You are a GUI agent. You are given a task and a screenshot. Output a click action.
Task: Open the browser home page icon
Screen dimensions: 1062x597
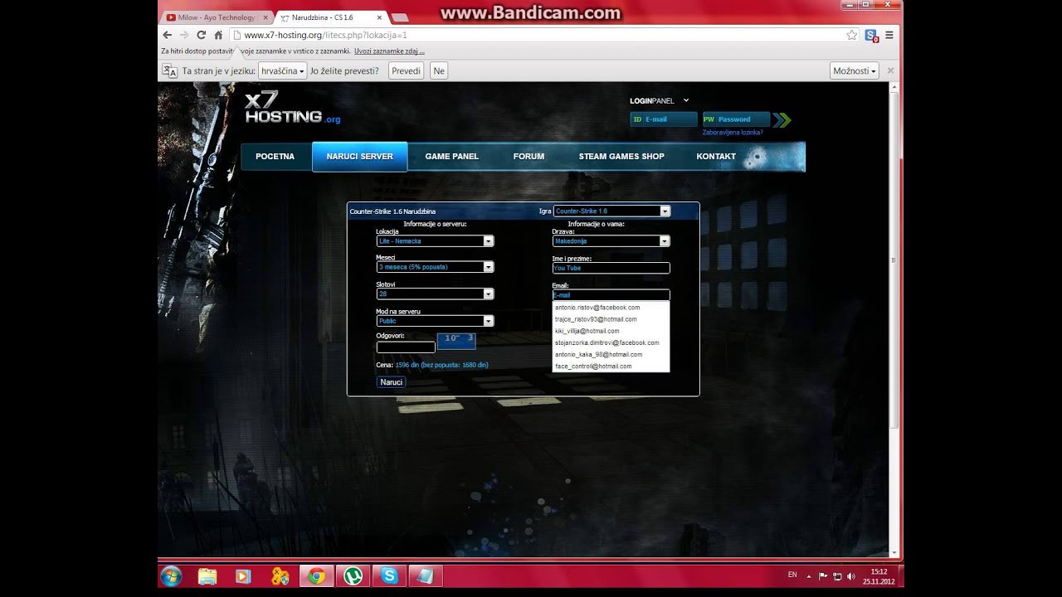pos(218,35)
